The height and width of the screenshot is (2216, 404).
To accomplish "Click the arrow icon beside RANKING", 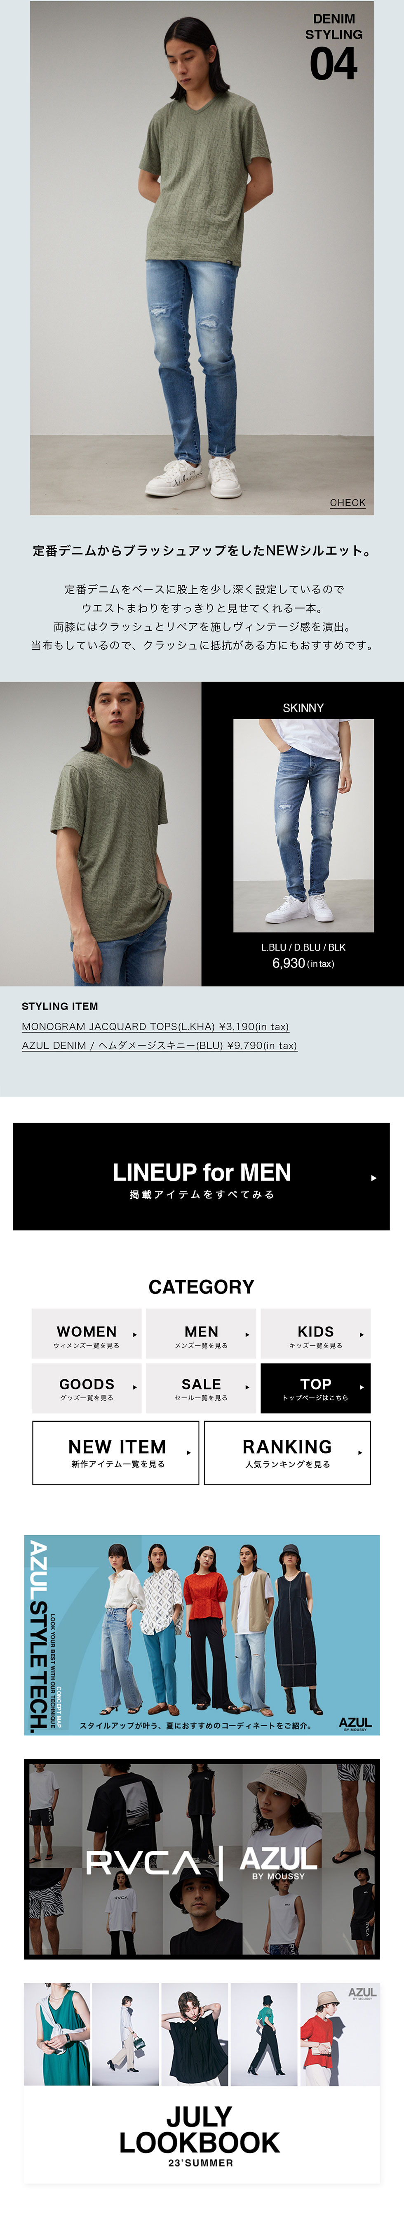I will [x=359, y=1453].
